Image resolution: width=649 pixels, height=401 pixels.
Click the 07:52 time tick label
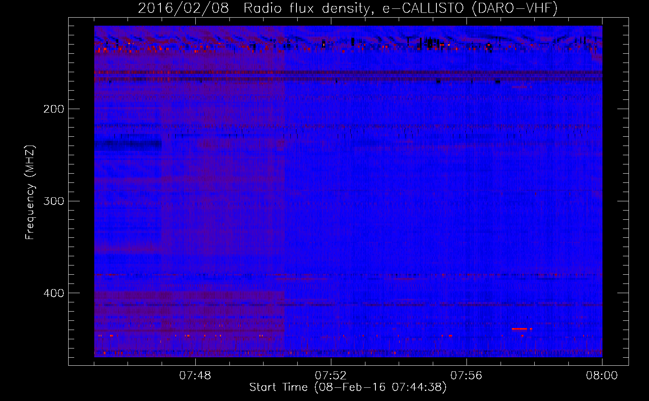pos(331,376)
